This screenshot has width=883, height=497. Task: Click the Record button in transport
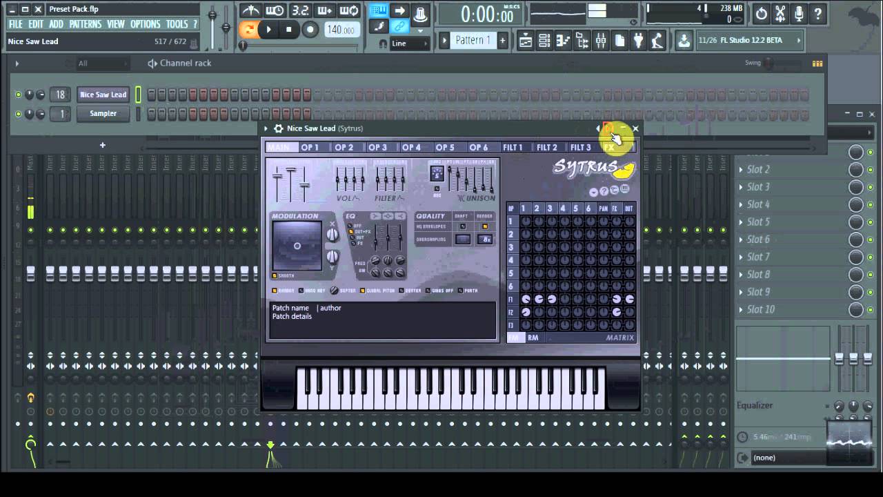tap(310, 29)
